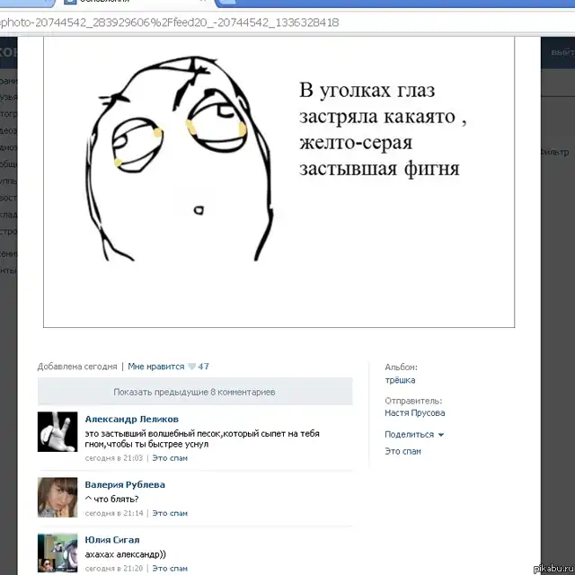
Task: Report the photo via Это спам in sidebar
Action: [x=402, y=451]
